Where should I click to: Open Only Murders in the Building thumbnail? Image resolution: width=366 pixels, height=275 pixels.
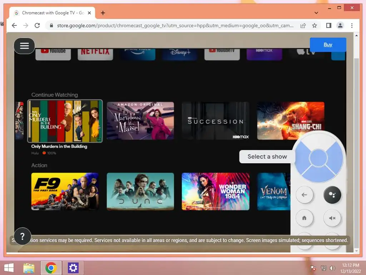pyautogui.click(x=65, y=121)
